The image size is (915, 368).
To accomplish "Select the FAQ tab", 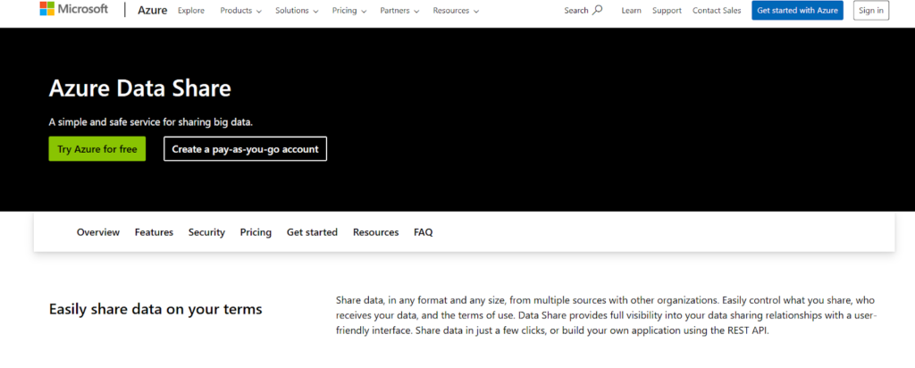I will coord(423,232).
